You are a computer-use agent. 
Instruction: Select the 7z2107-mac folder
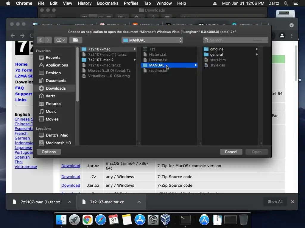click(108, 49)
